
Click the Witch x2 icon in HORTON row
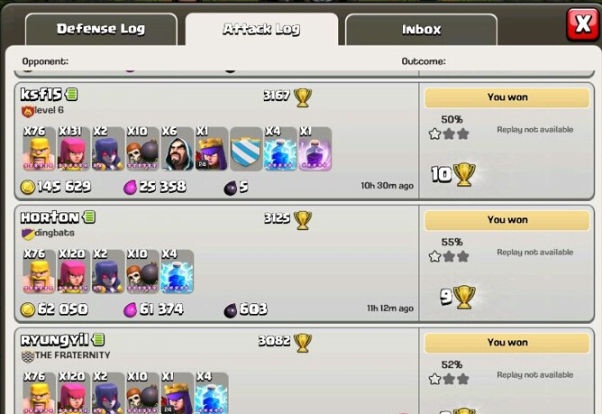pos(108,271)
